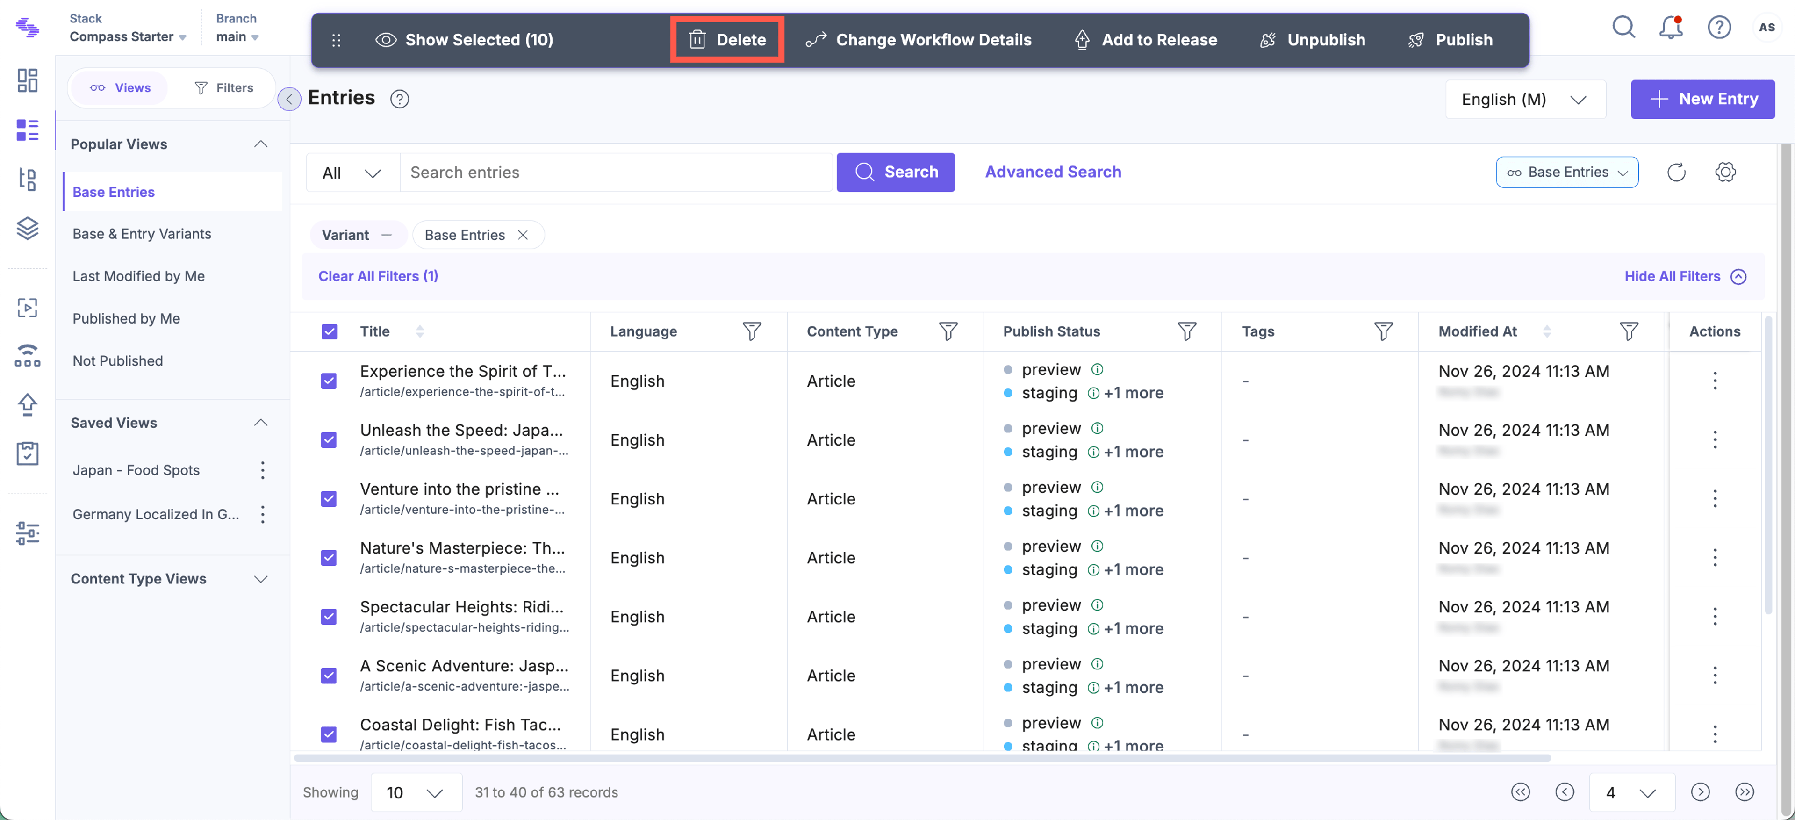This screenshot has width=1795, height=820.
Task: Filter by Tags column funnel icon
Action: point(1383,331)
